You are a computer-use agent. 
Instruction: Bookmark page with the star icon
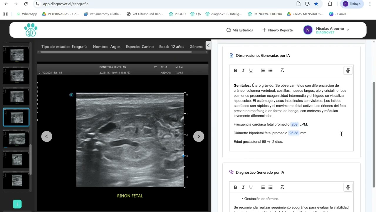pyautogui.click(x=316, y=4)
